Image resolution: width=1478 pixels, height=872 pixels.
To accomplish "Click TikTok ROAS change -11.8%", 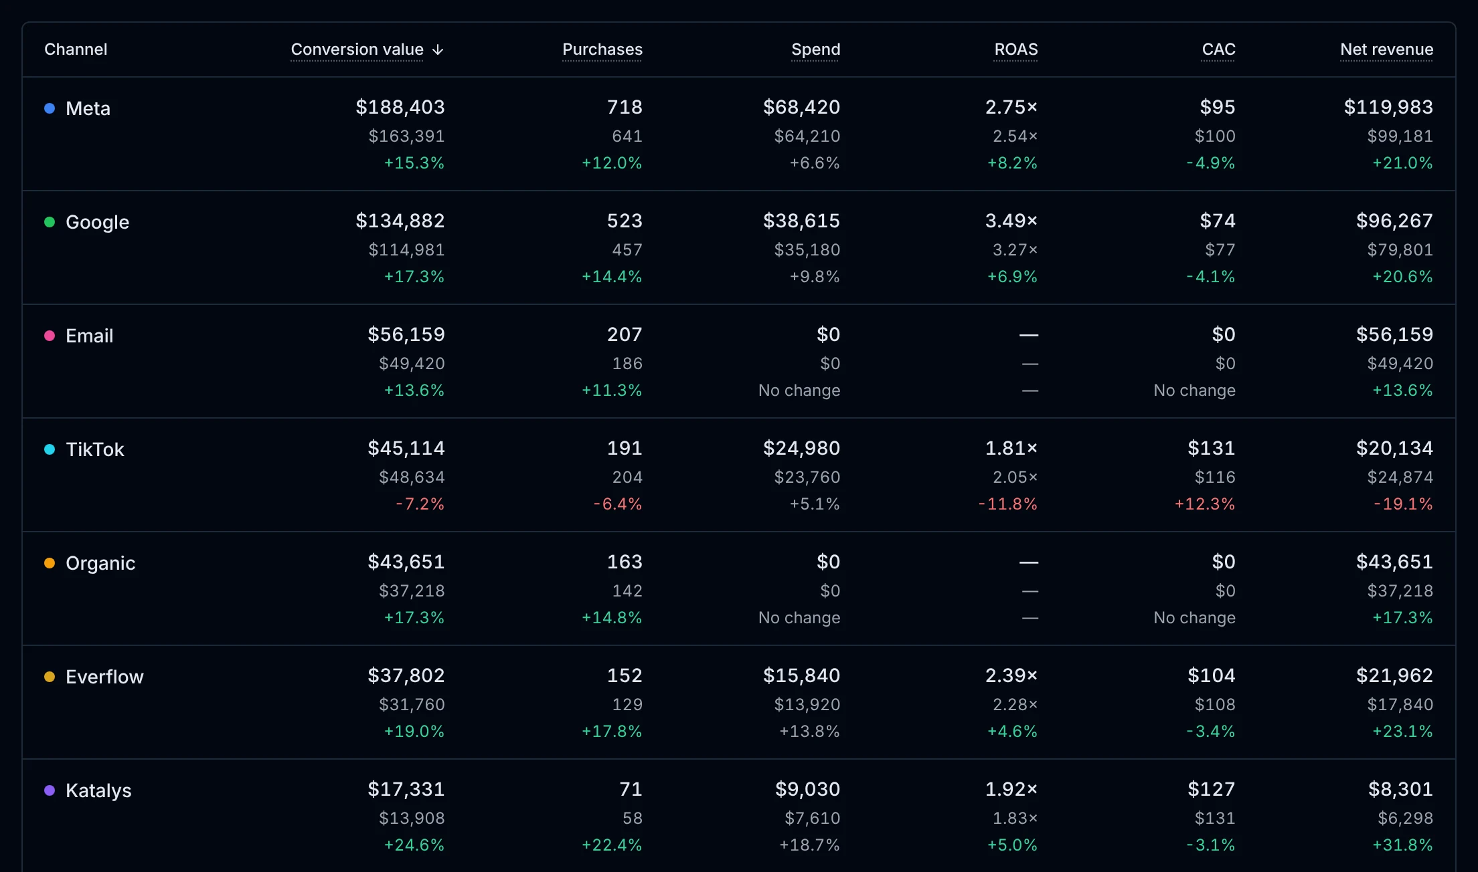I will (x=1008, y=504).
